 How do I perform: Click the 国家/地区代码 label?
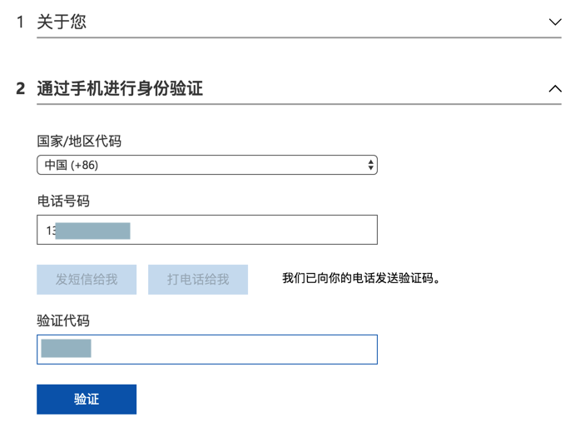coord(79,142)
